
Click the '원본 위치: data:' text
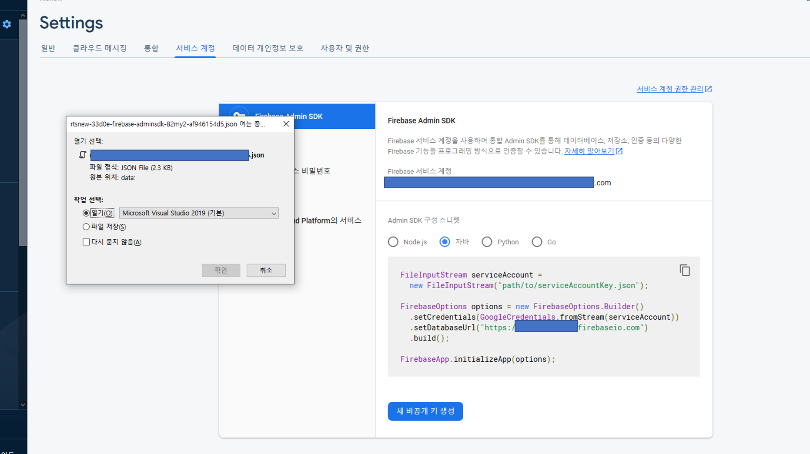click(112, 177)
